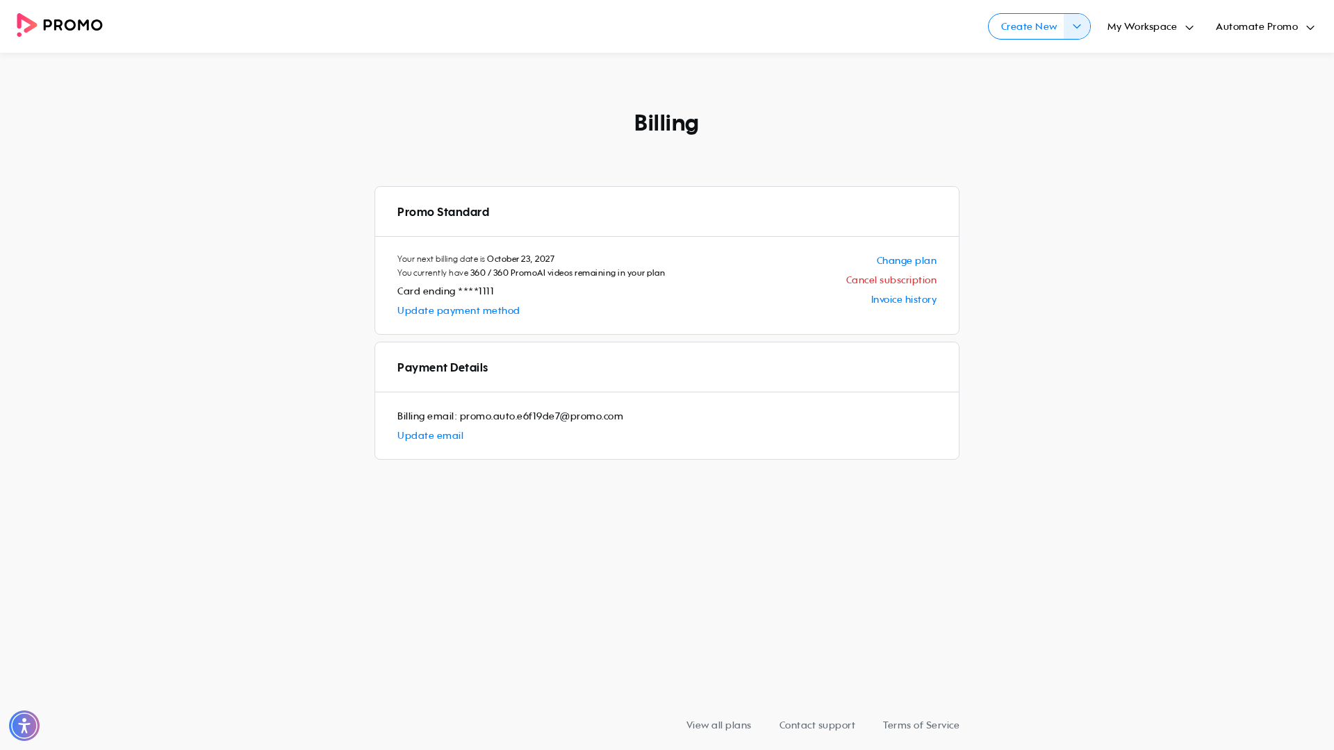The height and width of the screenshot is (750, 1334).
Task: Open Contact support footer link
Action: pyautogui.click(x=817, y=726)
